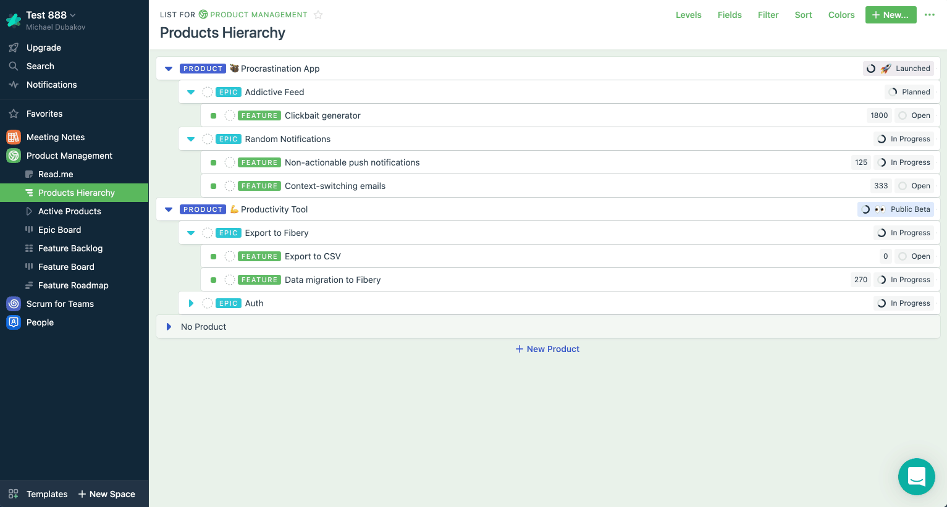Collapse the Procrastination App product row
Screen dimensions: 947x507
tap(169, 69)
